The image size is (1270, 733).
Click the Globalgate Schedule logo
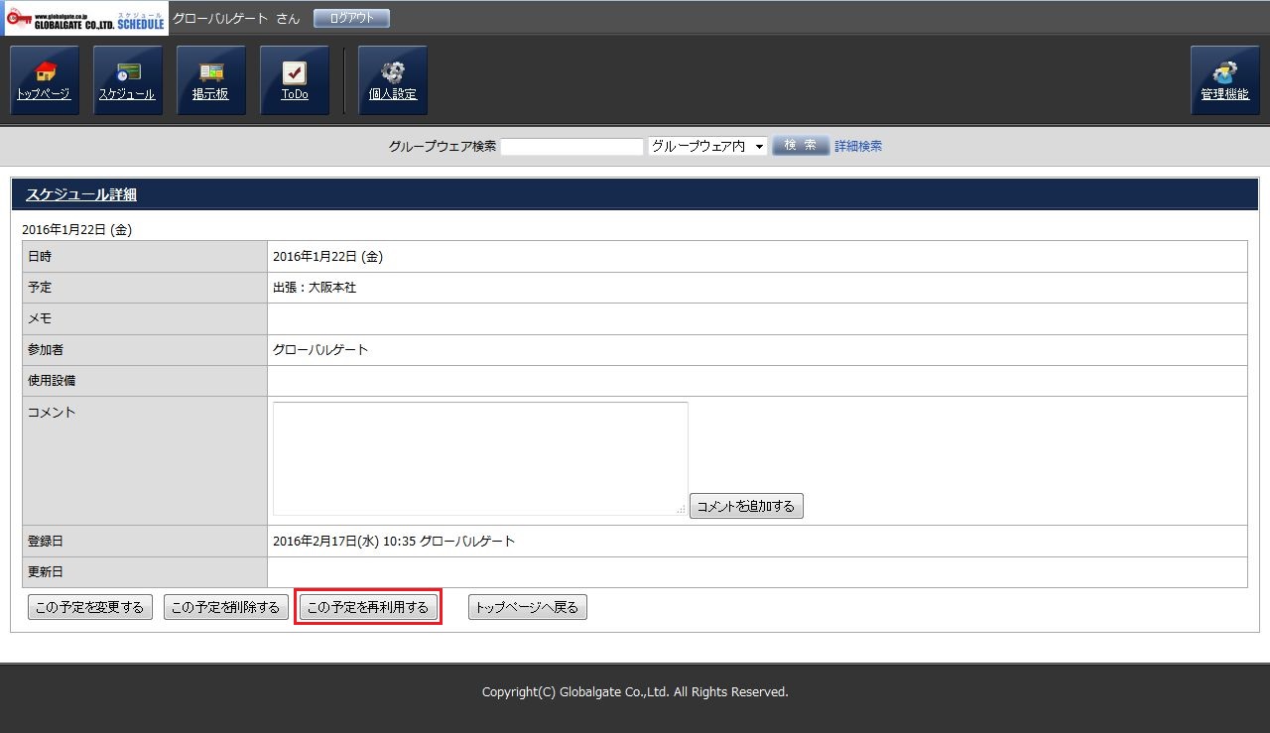point(85,18)
